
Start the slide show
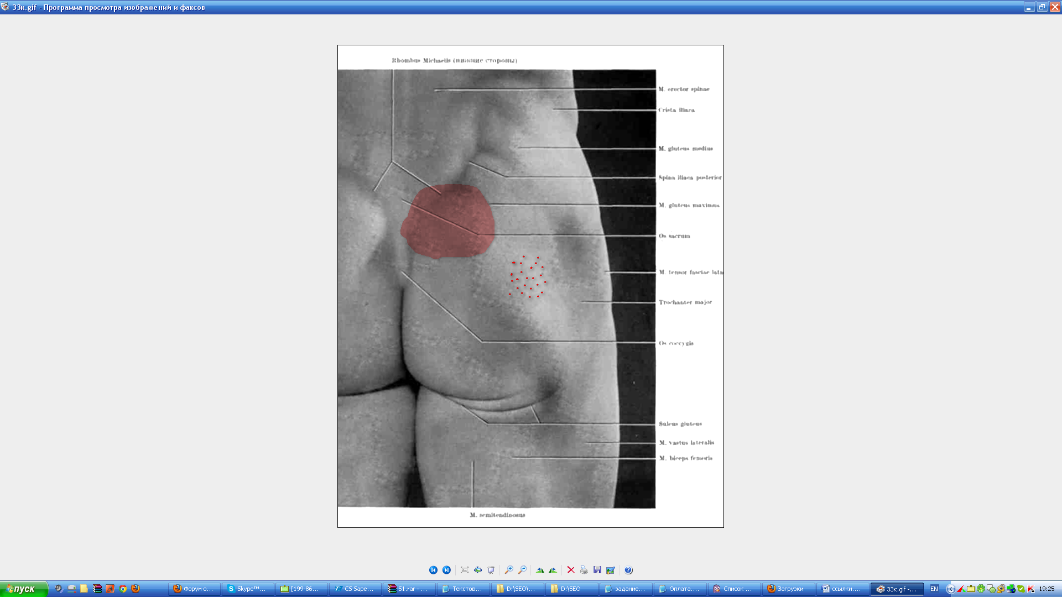pyautogui.click(x=491, y=570)
